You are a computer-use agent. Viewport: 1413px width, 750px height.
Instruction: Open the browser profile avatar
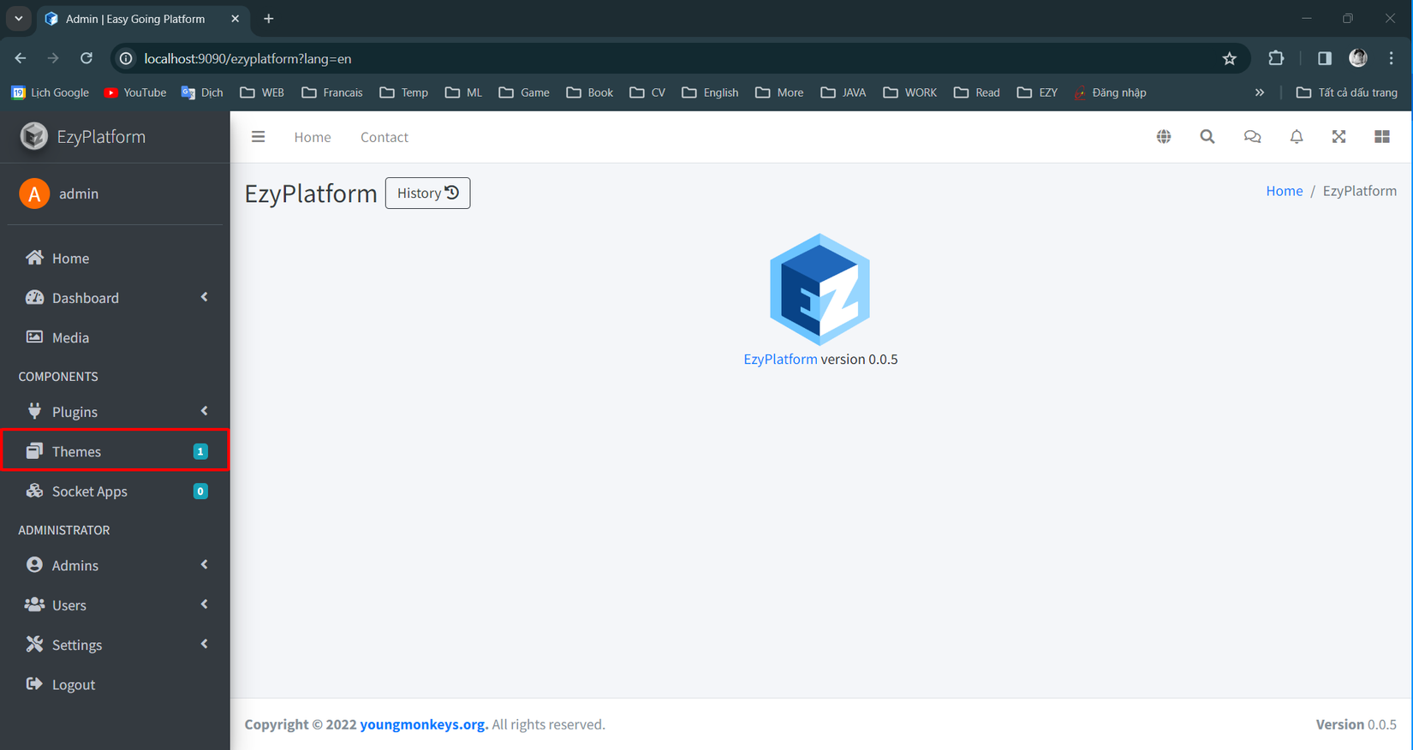[x=1358, y=58]
